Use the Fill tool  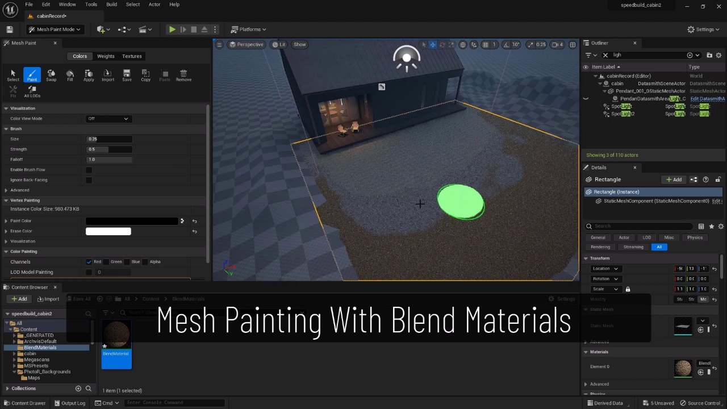point(70,76)
